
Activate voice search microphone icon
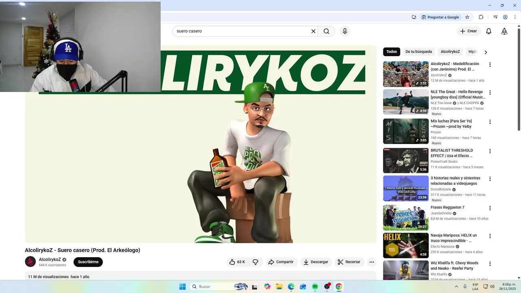(x=345, y=31)
